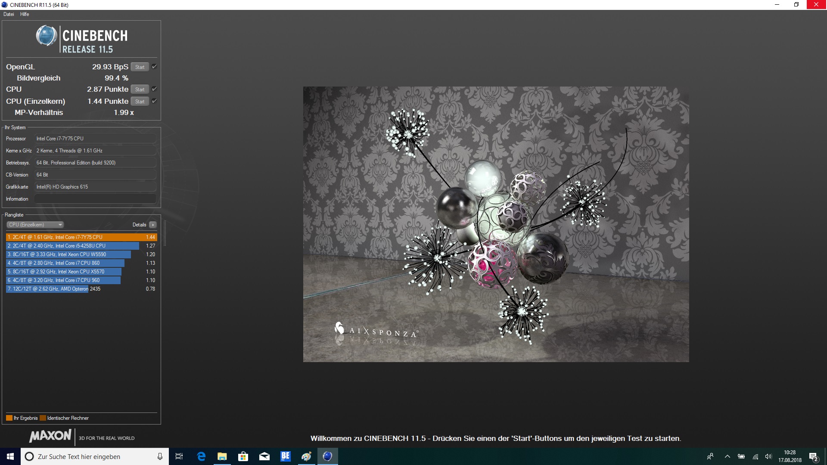Viewport: 827px width, 465px height.
Task: Open File Explorer from the taskbar
Action: pyautogui.click(x=222, y=456)
